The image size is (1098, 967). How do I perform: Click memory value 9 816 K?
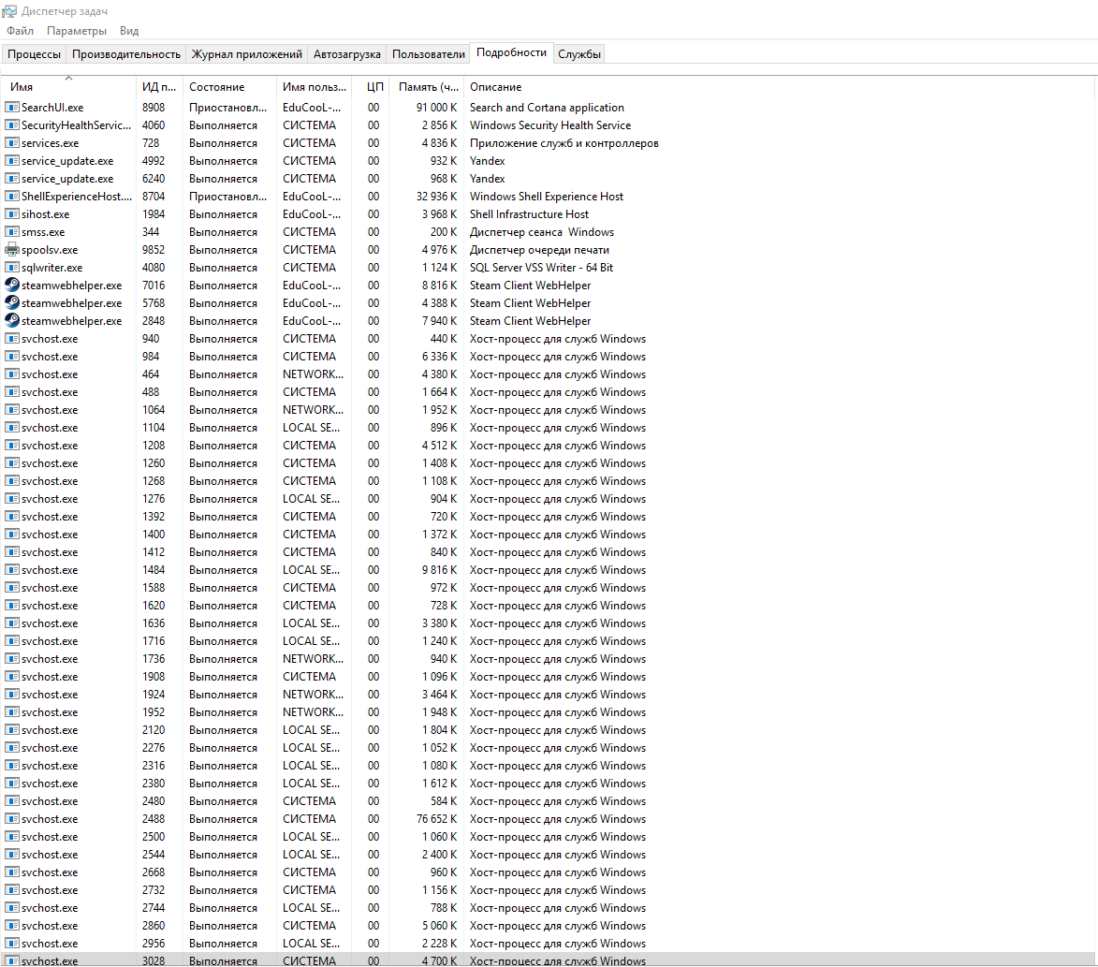439,570
